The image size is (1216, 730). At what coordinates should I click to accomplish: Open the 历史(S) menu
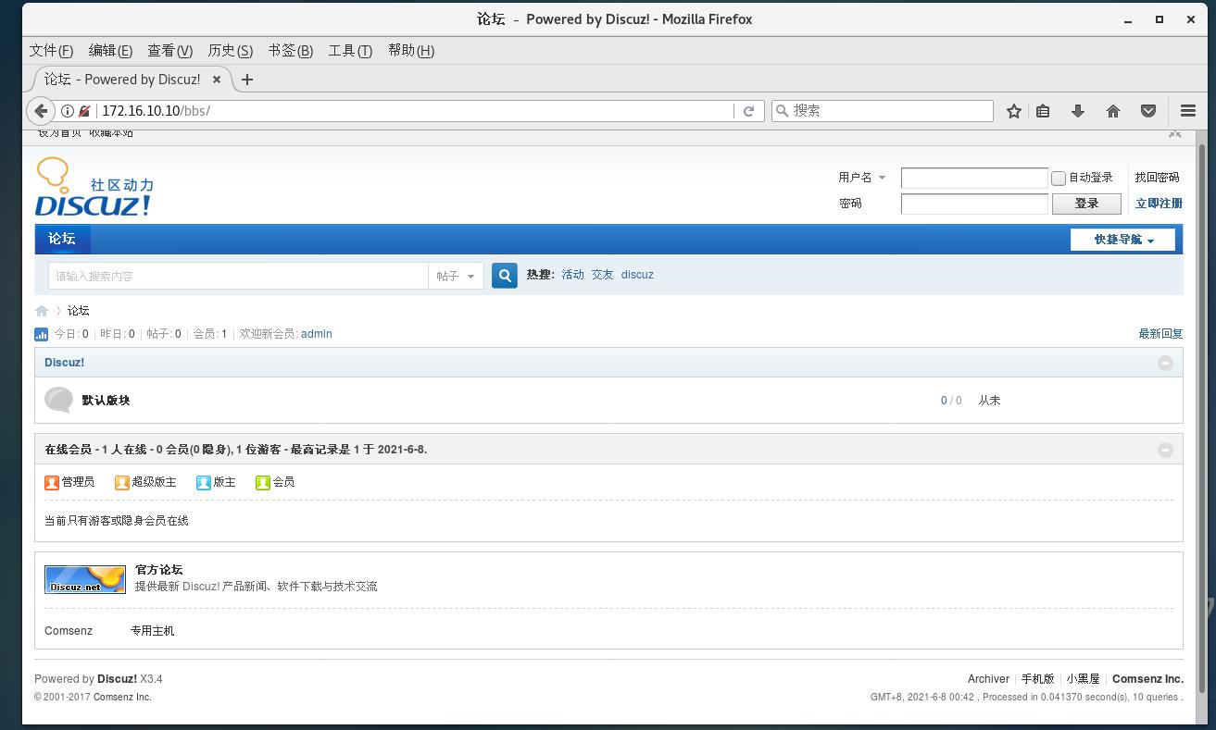[231, 51]
